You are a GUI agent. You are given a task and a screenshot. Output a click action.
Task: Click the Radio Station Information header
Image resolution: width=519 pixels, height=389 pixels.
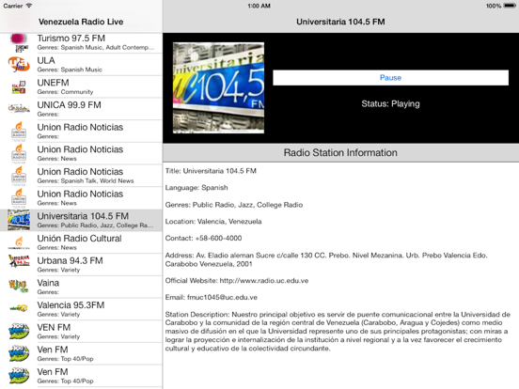click(x=340, y=153)
